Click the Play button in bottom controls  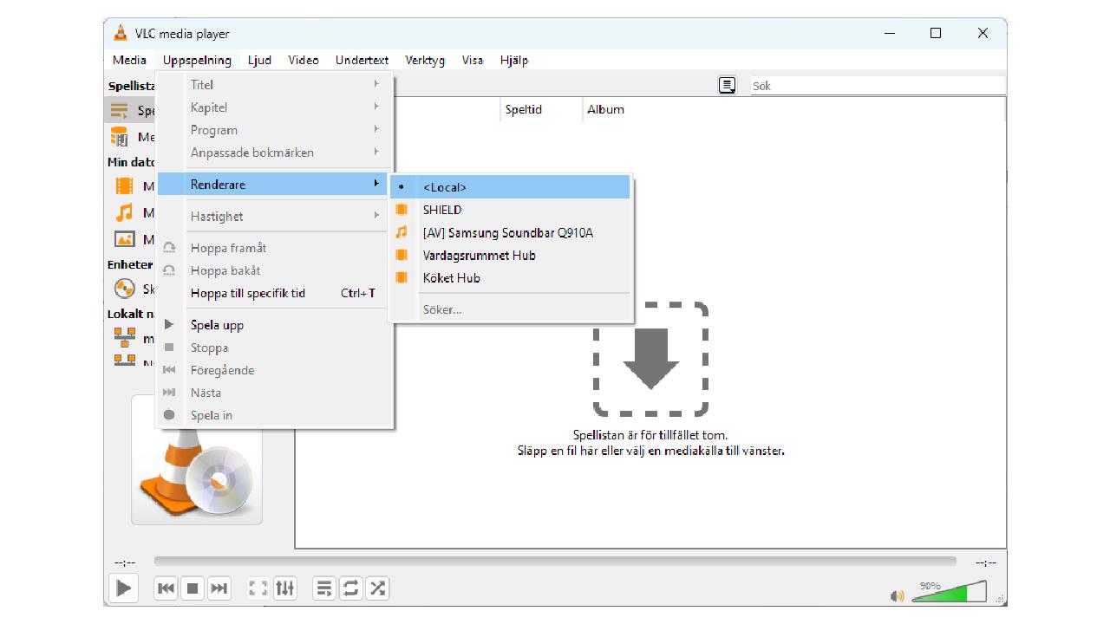pyautogui.click(x=123, y=588)
